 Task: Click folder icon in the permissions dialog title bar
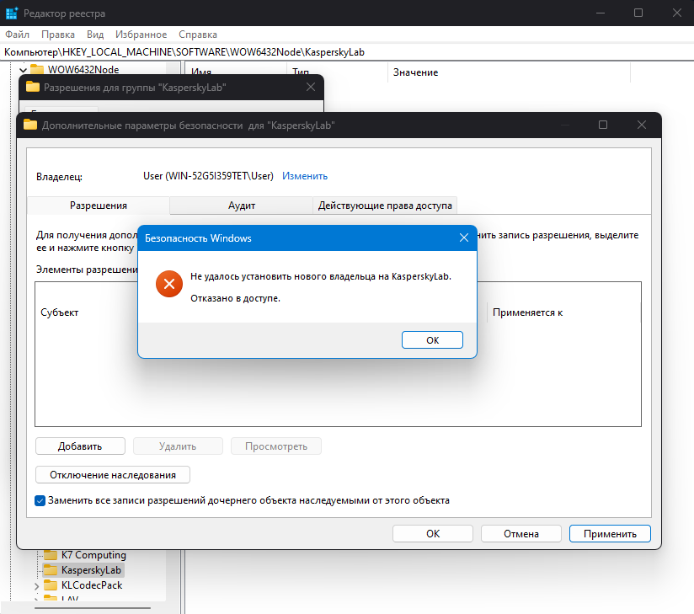33,87
